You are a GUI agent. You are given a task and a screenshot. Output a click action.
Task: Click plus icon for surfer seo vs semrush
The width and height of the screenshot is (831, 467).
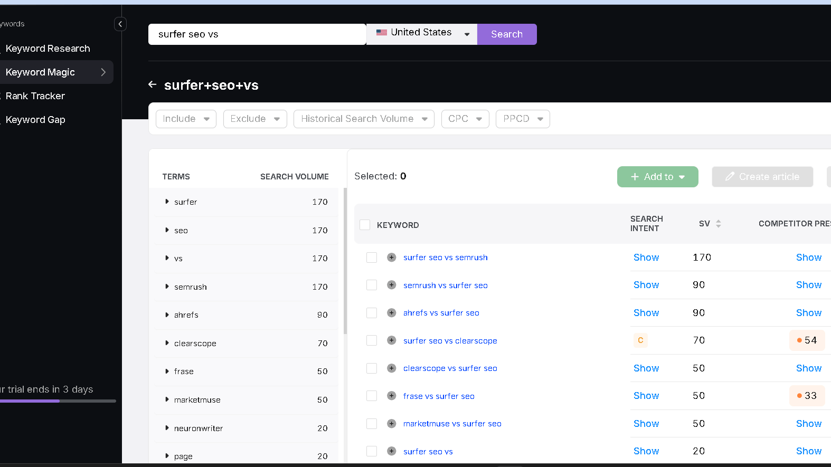pyautogui.click(x=391, y=257)
